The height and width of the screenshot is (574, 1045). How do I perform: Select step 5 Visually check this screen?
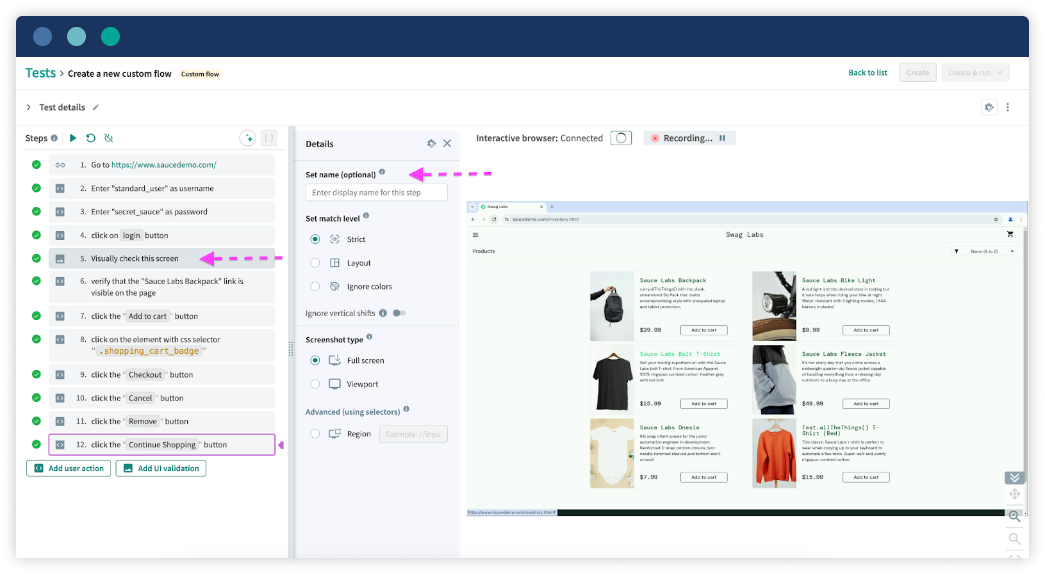coord(161,259)
